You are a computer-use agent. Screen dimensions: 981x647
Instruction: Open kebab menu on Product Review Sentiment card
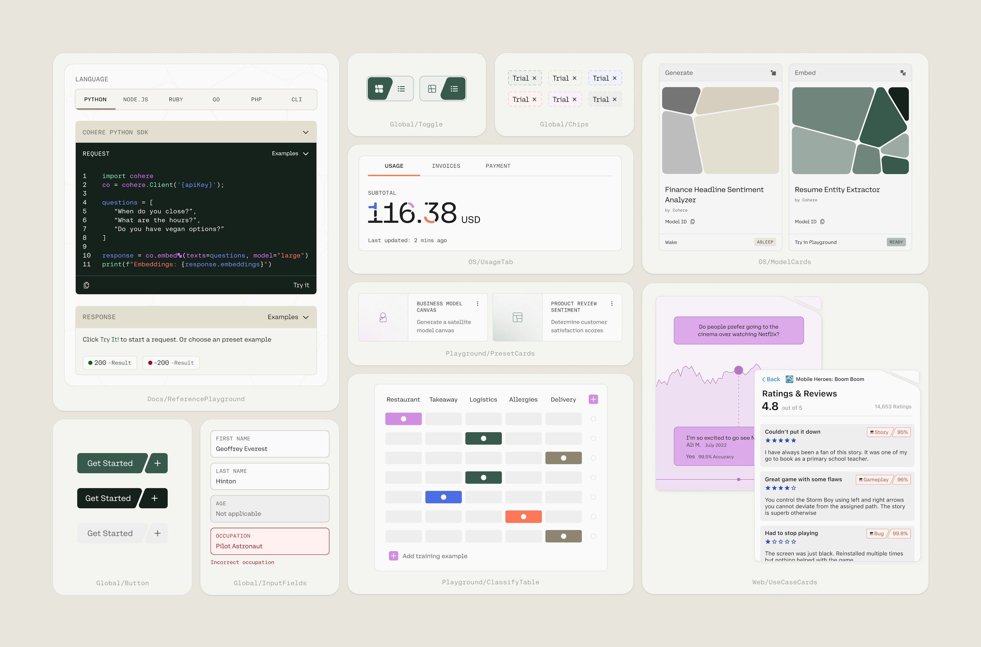pyautogui.click(x=611, y=304)
